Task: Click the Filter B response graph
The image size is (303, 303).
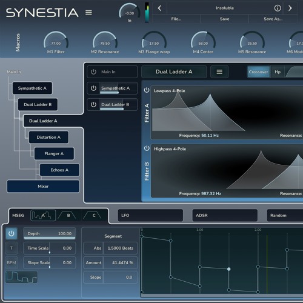Action: pos(227,171)
